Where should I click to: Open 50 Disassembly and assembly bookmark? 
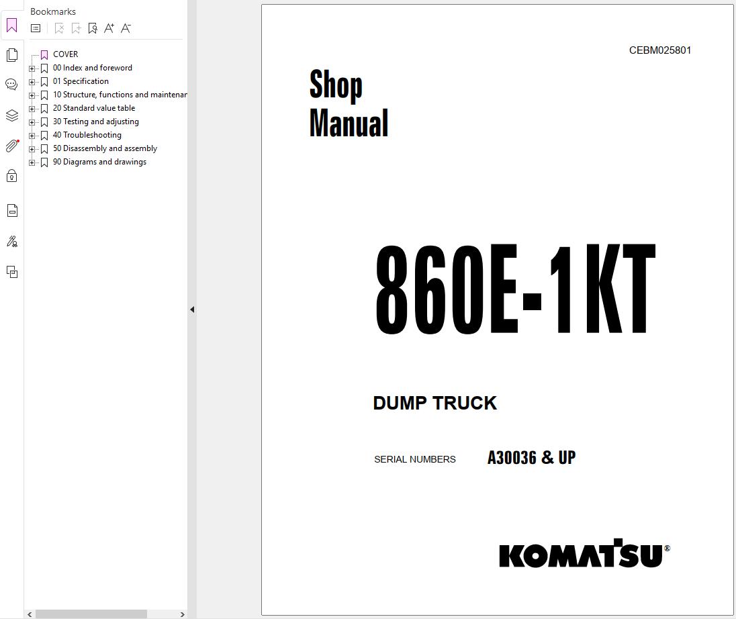pyautogui.click(x=105, y=148)
